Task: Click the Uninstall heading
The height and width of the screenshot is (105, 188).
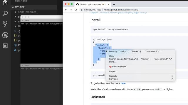Action: [x=98, y=97]
